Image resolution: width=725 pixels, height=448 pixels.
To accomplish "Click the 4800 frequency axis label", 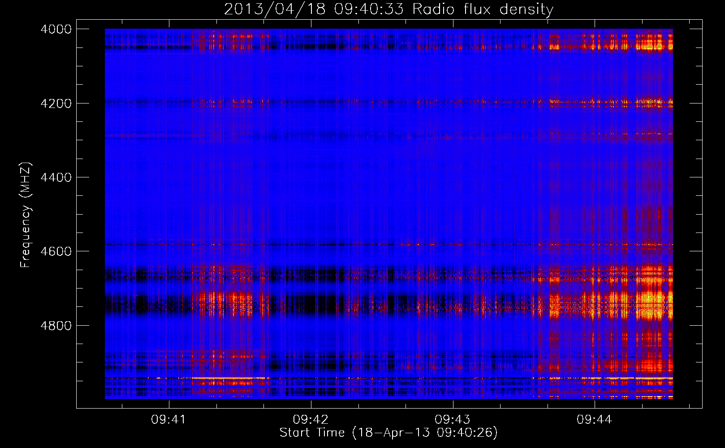I will [56, 326].
